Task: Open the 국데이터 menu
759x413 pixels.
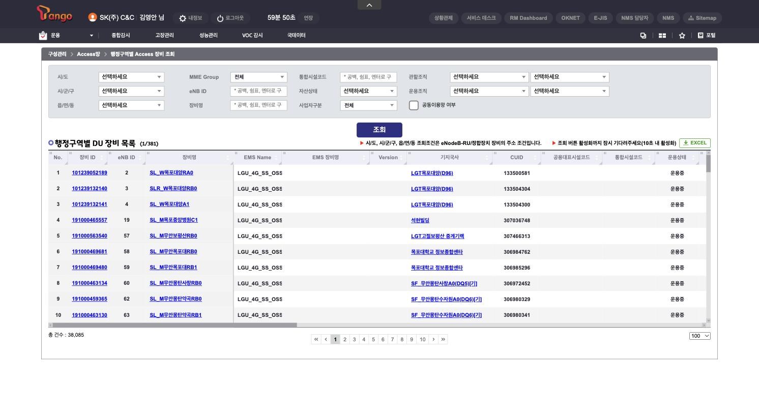Action: pos(296,36)
